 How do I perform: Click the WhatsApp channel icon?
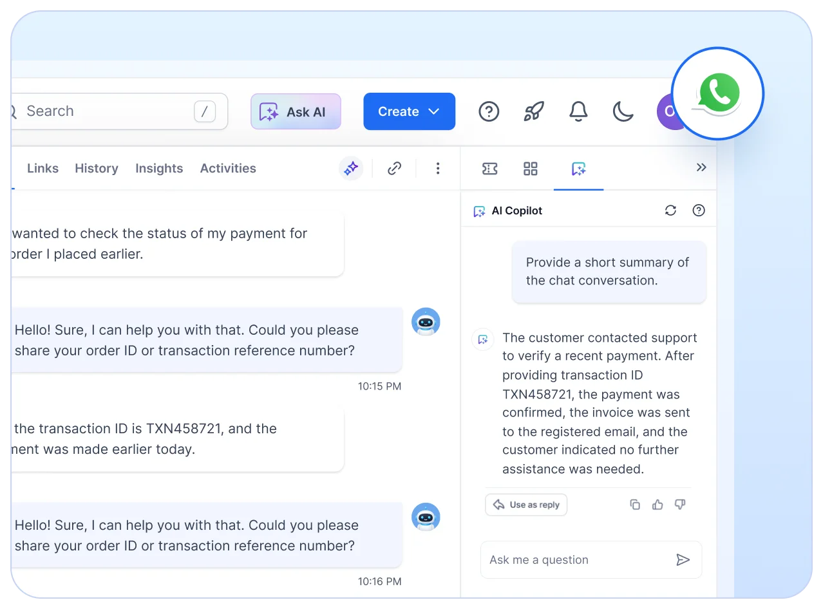point(717,92)
